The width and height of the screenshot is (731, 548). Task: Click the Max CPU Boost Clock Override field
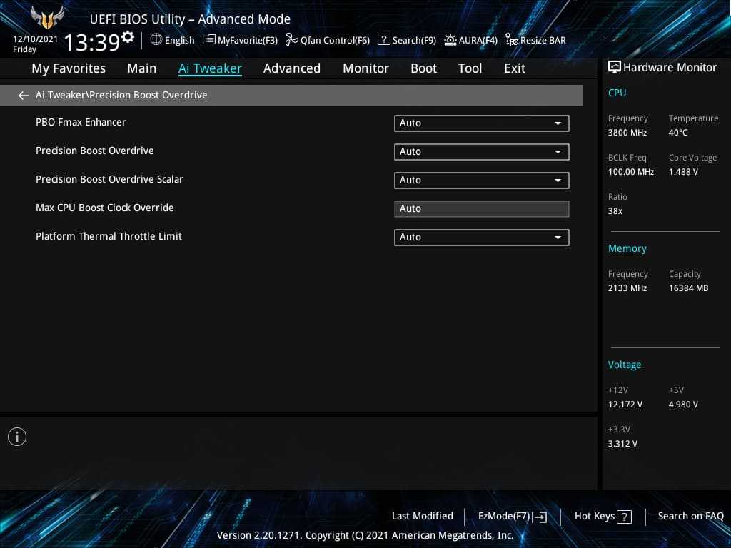tap(481, 209)
